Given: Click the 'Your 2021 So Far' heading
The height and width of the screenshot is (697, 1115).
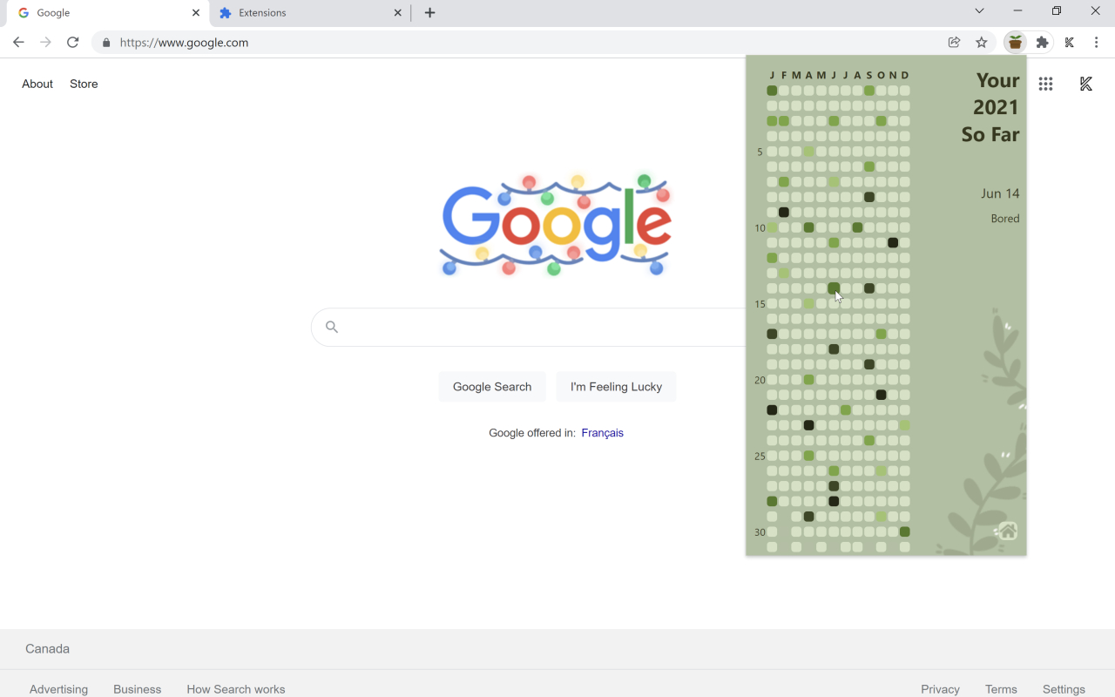Looking at the screenshot, I should [x=991, y=107].
